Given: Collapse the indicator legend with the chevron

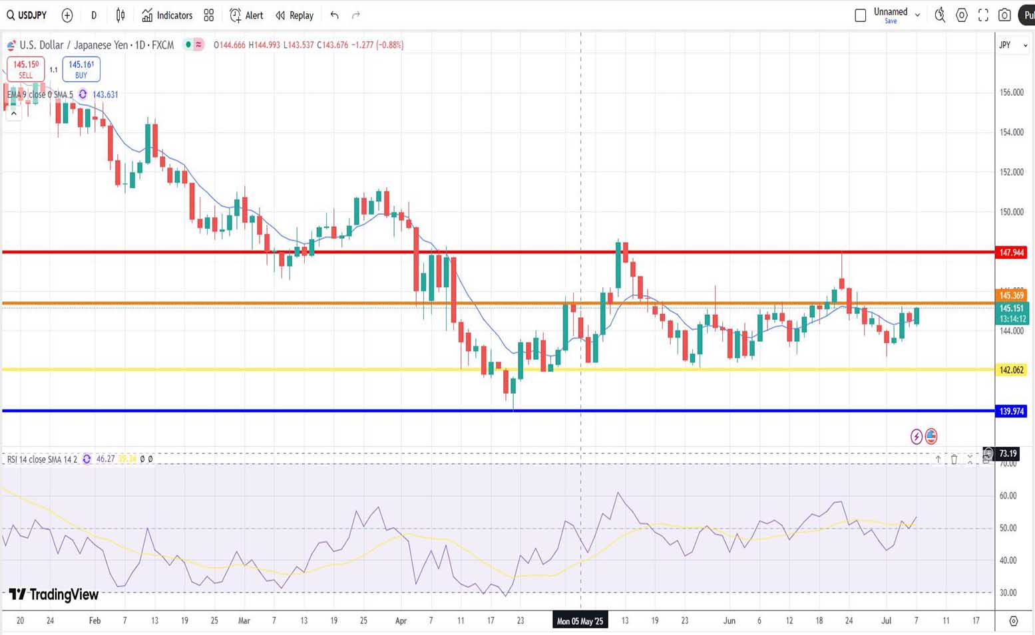Looking at the screenshot, I should [x=13, y=114].
